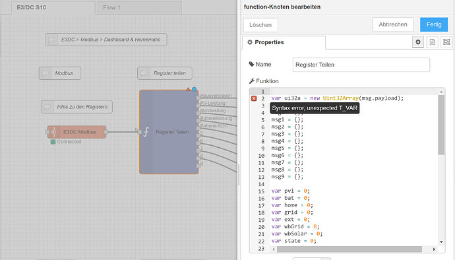455x260 pixels.
Task: Click the Syntax error tooltip text
Action: tap(315, 108)
